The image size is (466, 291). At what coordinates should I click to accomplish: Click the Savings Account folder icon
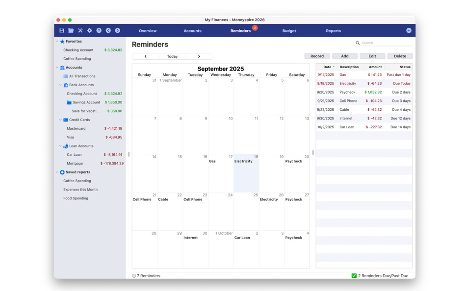coord(69,102)
